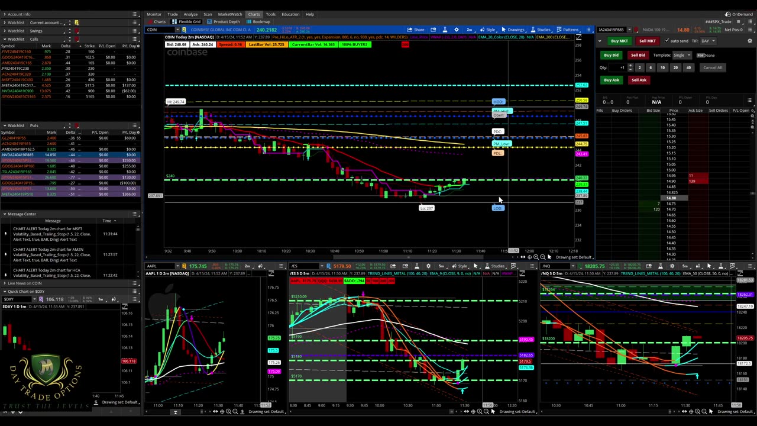Open chart settings gear on COIN chart
The width and height of the screenshot is (757, 426).
[x=456, y=30]
